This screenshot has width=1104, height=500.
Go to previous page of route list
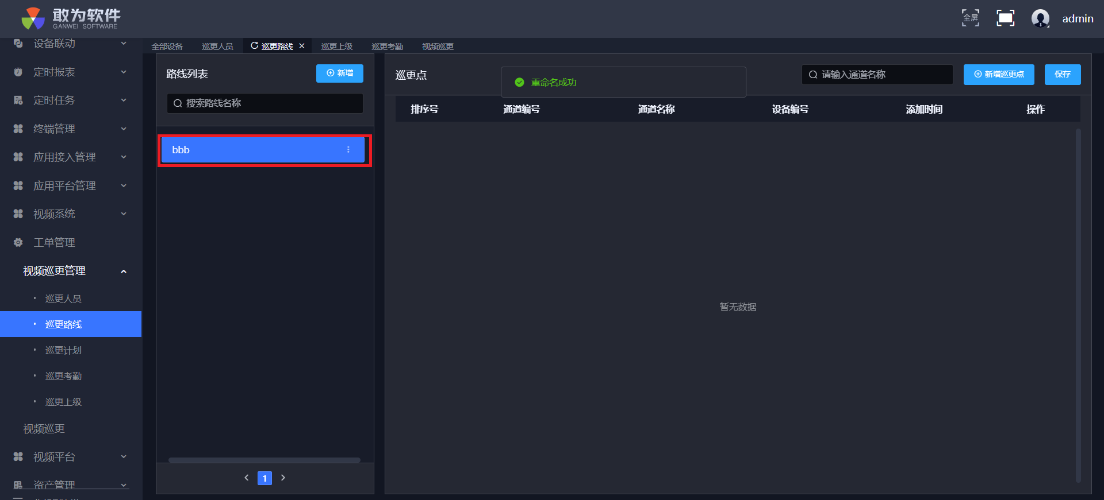(247, 478)
